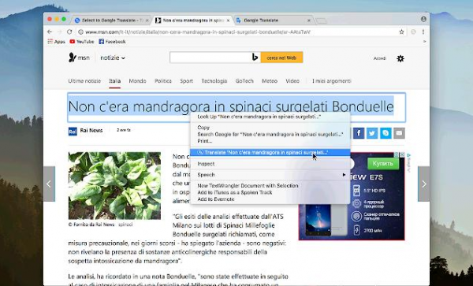Viewport: 473px width, 286px height.
Task: Click the highlighted article headline
Action: pos(231,106)
